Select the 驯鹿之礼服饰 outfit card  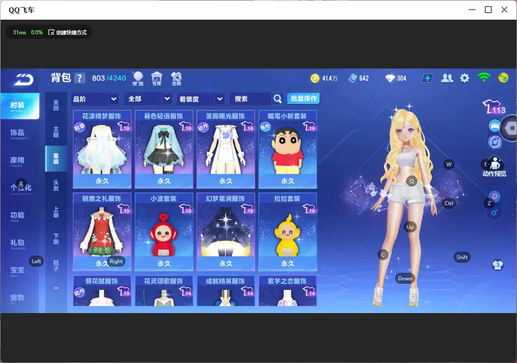[102, 231]
